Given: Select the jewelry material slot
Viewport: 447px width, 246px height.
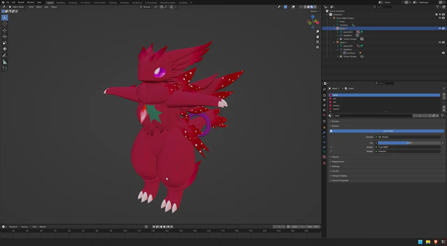Looking at the screenshot, I should tap(384, 106).
